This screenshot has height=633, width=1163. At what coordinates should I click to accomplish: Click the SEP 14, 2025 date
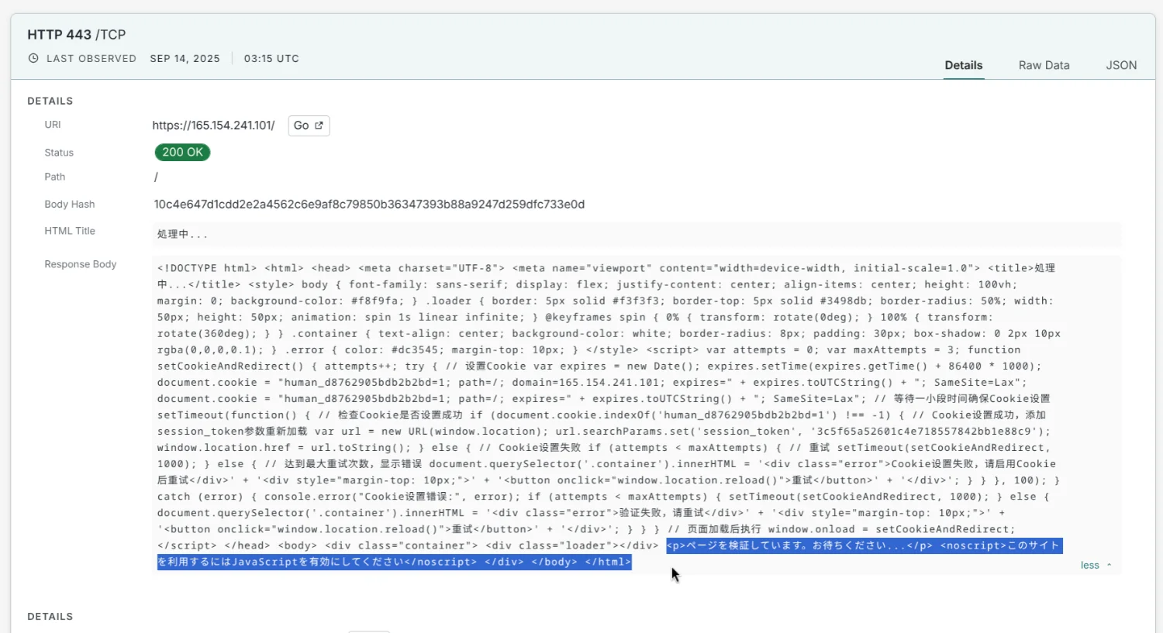(185, 58)
